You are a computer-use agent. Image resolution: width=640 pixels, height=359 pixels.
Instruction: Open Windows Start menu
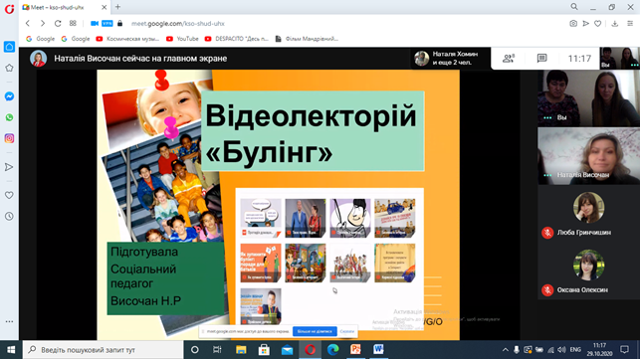coord(11,350)
